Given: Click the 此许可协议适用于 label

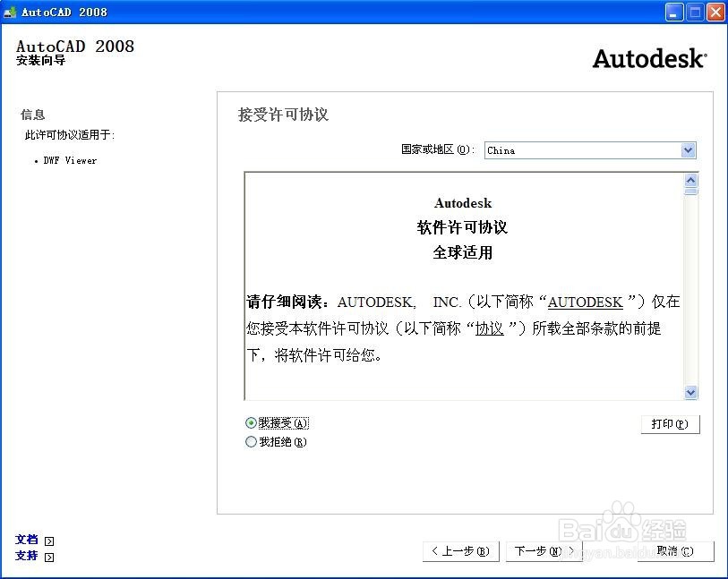Looking at the screenshot, I should (x=70, y=135).
